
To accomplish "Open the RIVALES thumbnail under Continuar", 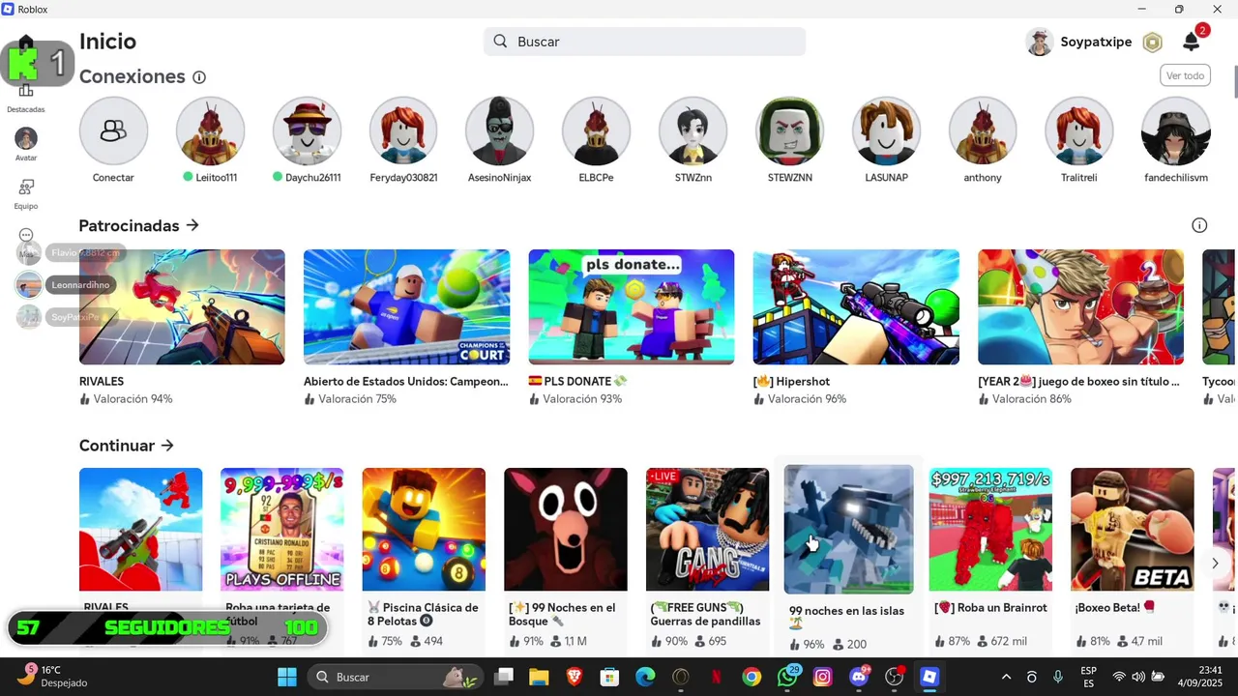I will [x=141, y=529].
